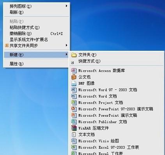Open 属性 (R) from the context menu
Screen dimensions: 165x155
pos(36,64)
